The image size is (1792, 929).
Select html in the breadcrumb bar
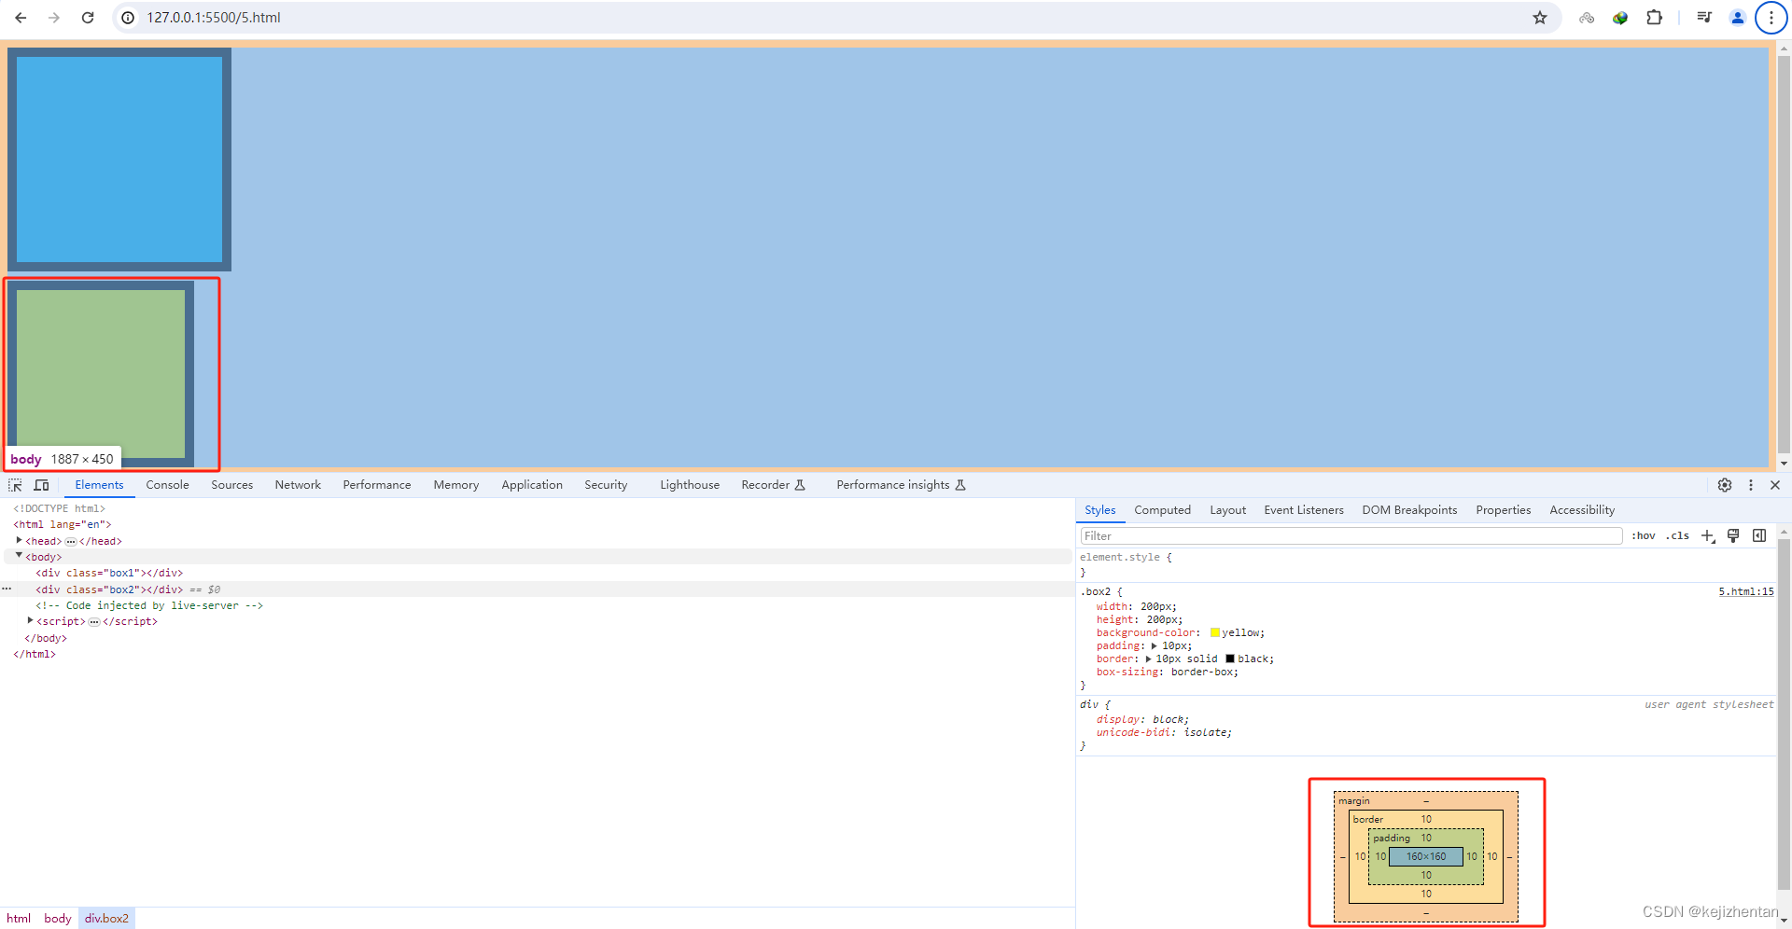coord(19,919)
